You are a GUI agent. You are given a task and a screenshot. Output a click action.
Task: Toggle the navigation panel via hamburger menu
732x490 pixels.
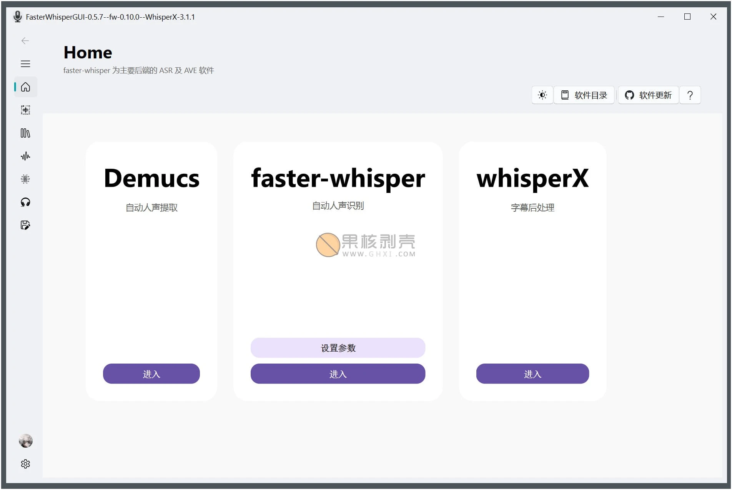click(x=25, y=63)
